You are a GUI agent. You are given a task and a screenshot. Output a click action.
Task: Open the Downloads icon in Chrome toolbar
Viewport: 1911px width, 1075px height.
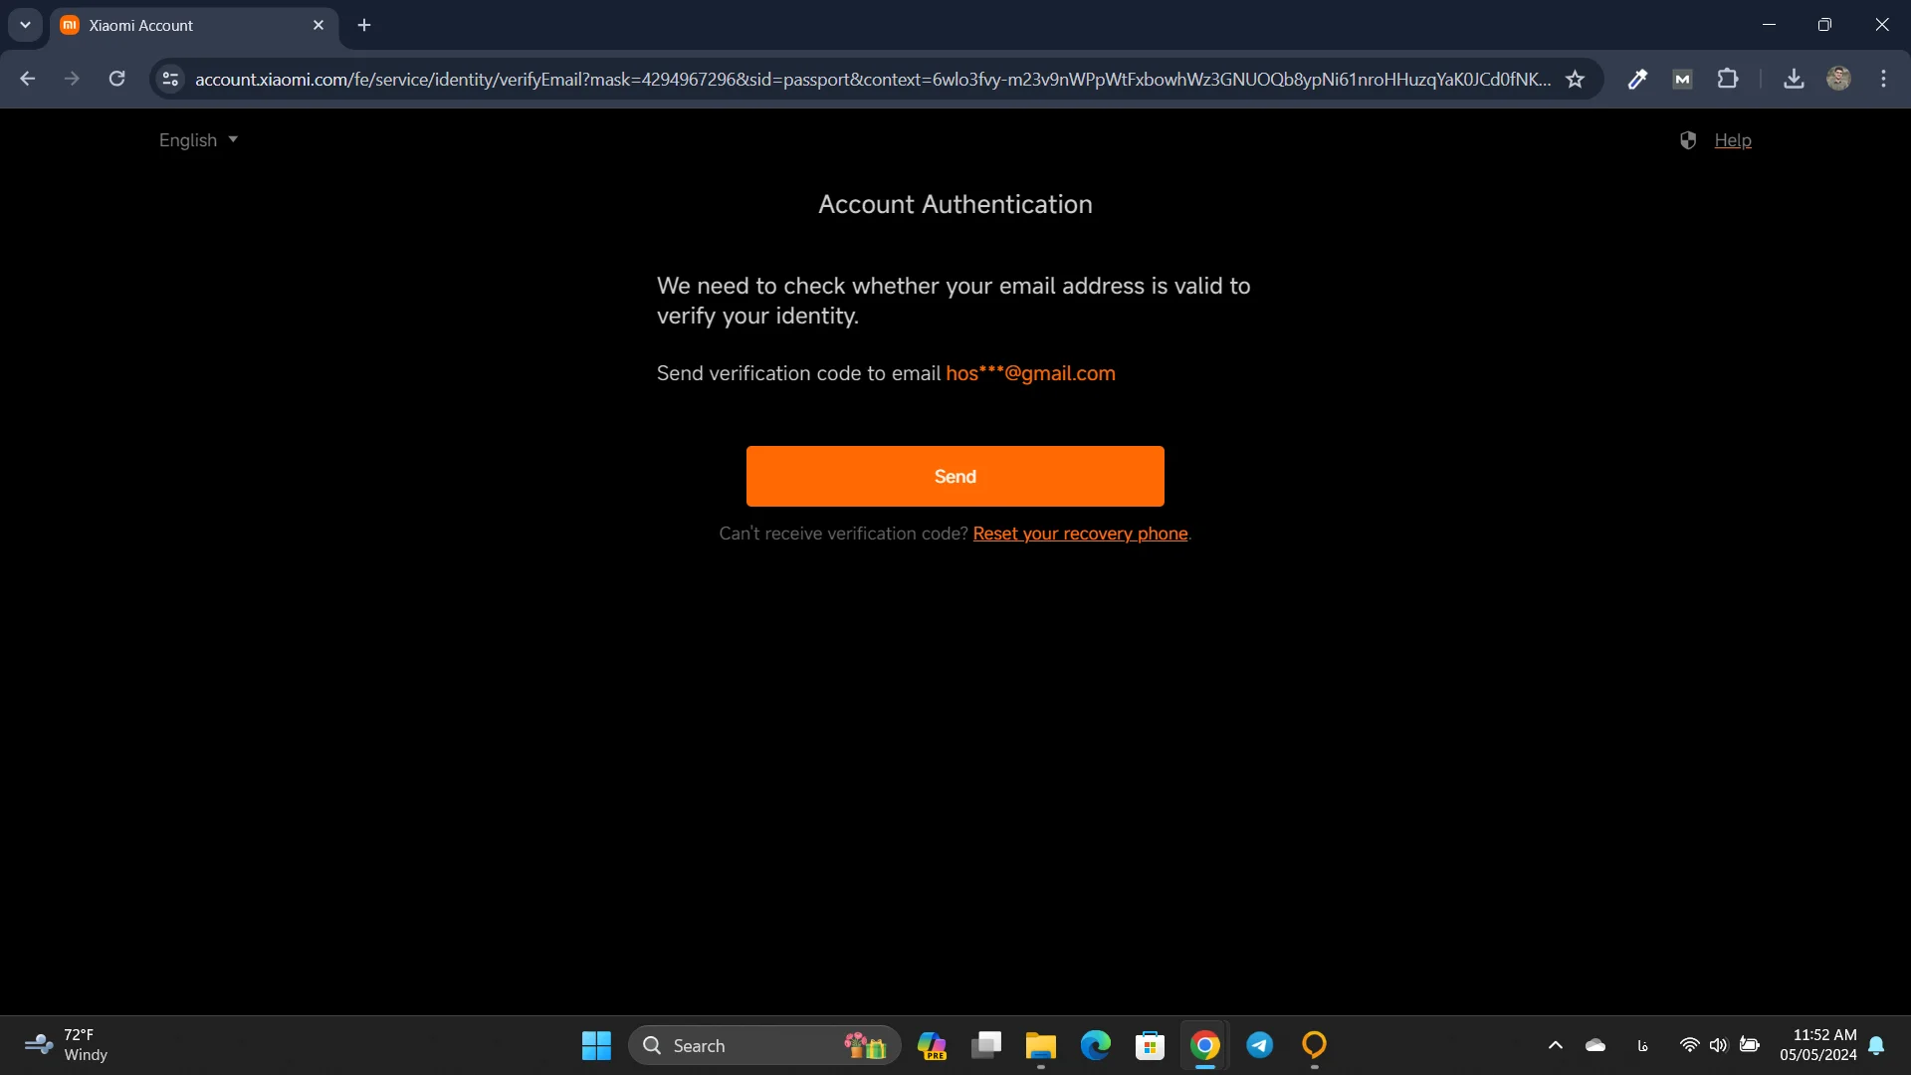[1794, 79]
